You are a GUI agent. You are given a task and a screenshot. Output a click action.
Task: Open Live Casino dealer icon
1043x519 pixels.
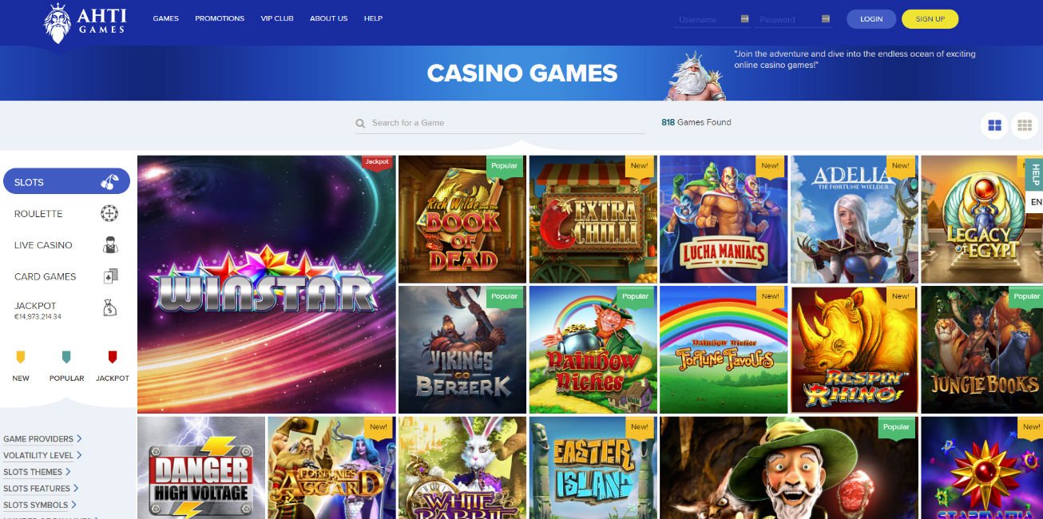[x=110, y=245]
